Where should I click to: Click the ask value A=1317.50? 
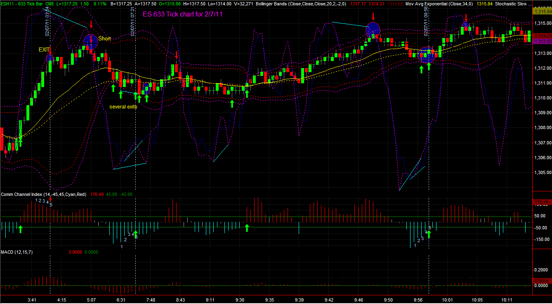pos(145,3)
